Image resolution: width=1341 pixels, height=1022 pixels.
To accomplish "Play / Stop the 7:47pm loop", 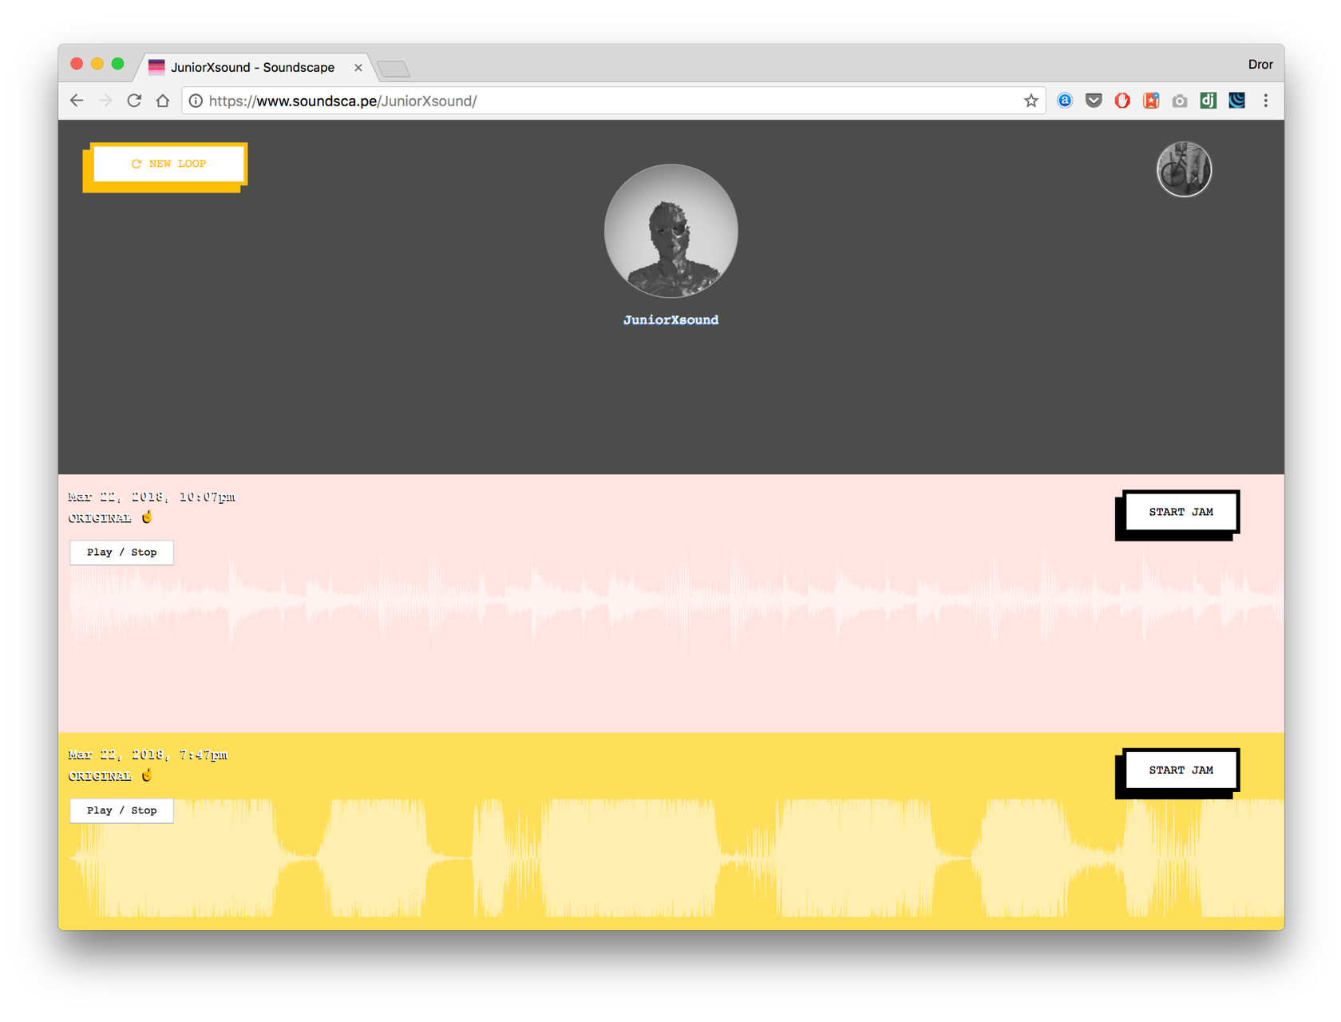I will click(121, 810).
